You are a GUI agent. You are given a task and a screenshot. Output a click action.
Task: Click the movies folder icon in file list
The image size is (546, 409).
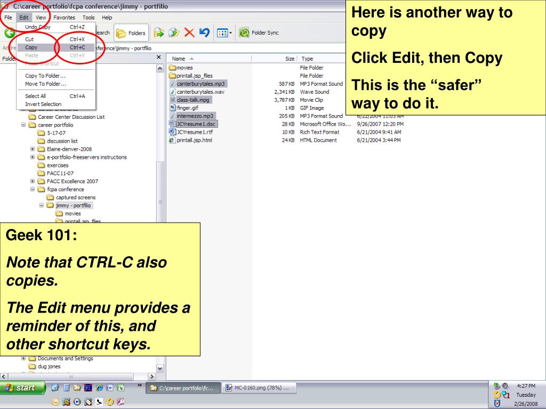(x=172, y=68)
